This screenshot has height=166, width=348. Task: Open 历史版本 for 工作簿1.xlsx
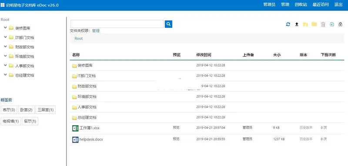click(306, 128)
